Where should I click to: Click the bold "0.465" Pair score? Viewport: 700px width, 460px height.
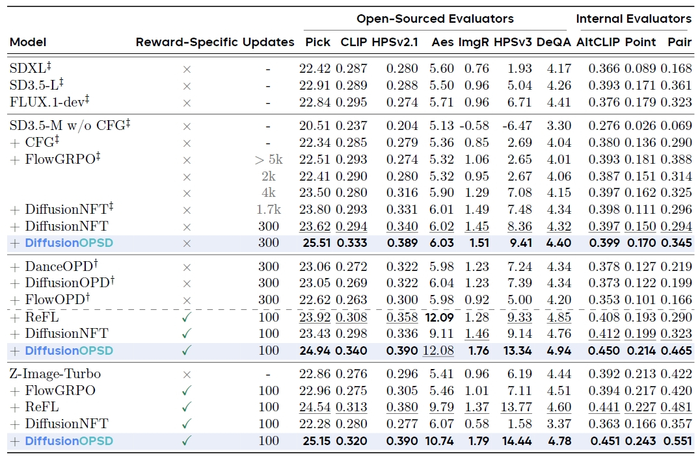coord(677,351)
